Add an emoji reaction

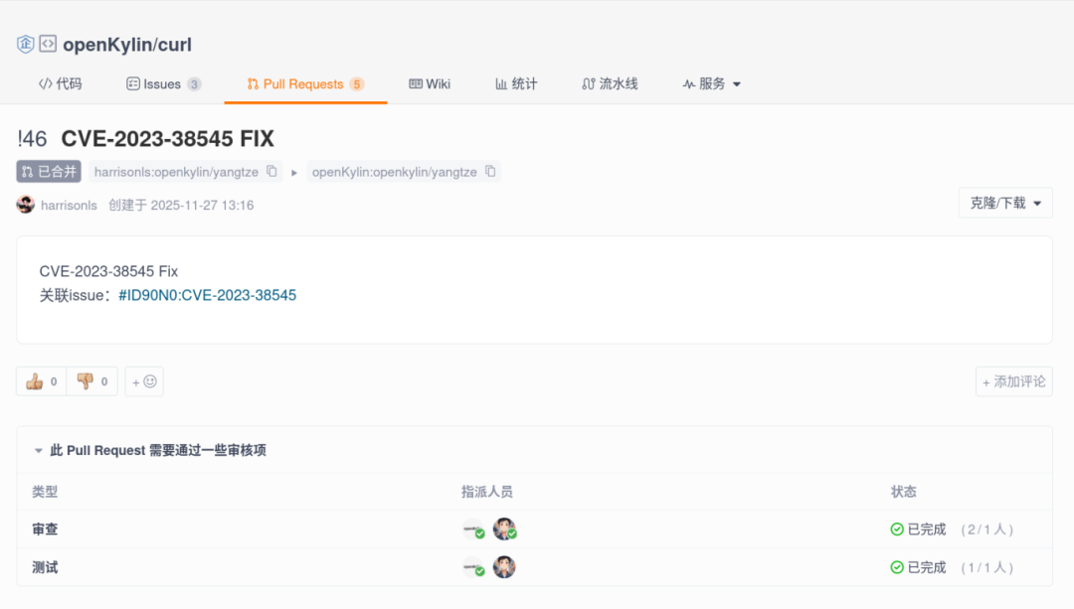[144, 381]
